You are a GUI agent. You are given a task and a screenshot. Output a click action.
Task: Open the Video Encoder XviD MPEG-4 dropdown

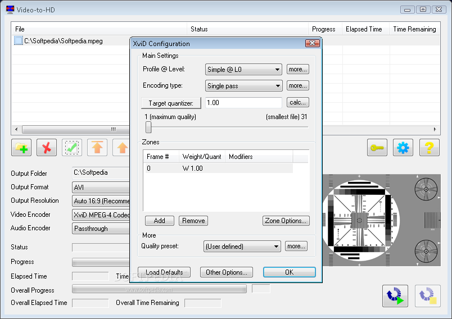click(x=101, y=215)
